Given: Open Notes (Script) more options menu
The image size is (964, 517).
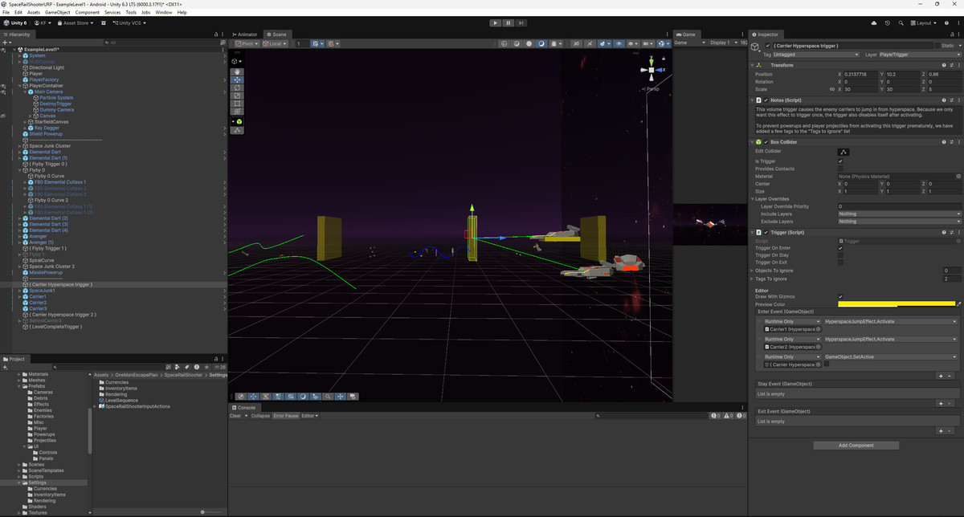Looking at the screenshot, I should pos(958,100).
